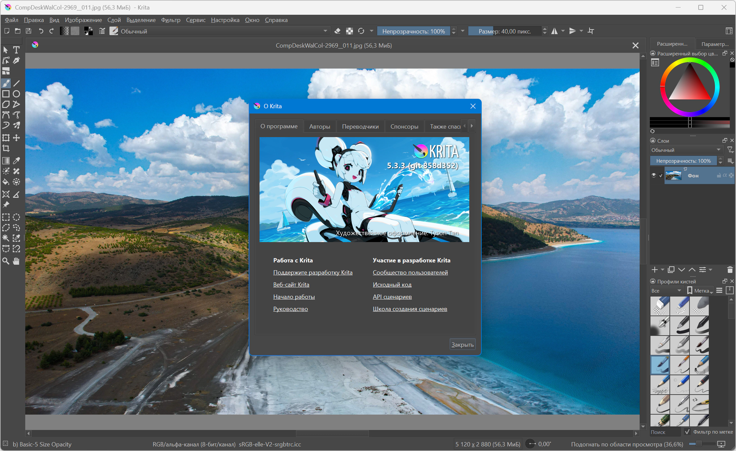
Task: Select the Zoom magnifier tool
Action: click(6, 261)
